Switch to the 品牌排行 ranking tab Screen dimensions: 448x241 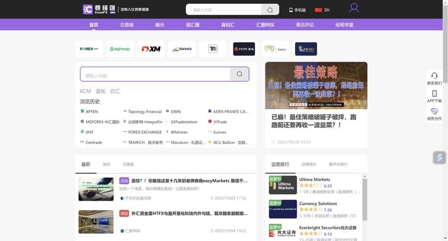(309, 164)
